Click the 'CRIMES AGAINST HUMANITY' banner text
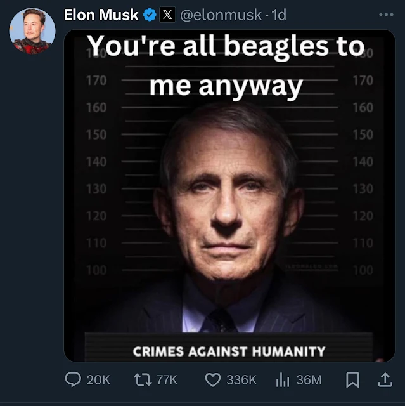Image resolution: width=405 pixels, height=406 pixels. (229, 351)
